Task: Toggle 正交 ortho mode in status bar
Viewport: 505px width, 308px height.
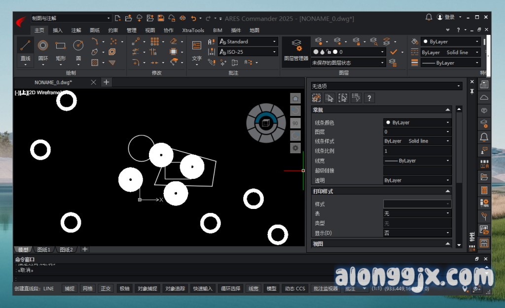Action: pos(106,289)
